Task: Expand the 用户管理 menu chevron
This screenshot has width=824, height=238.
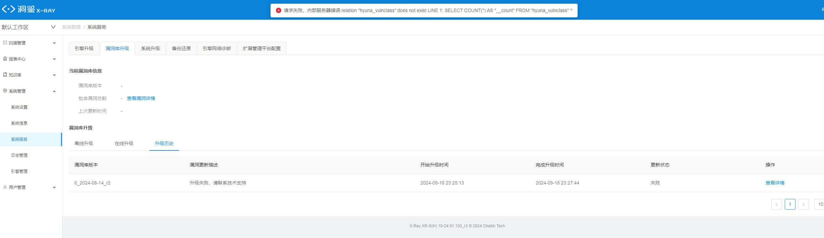Action: [x=54, y=188]
